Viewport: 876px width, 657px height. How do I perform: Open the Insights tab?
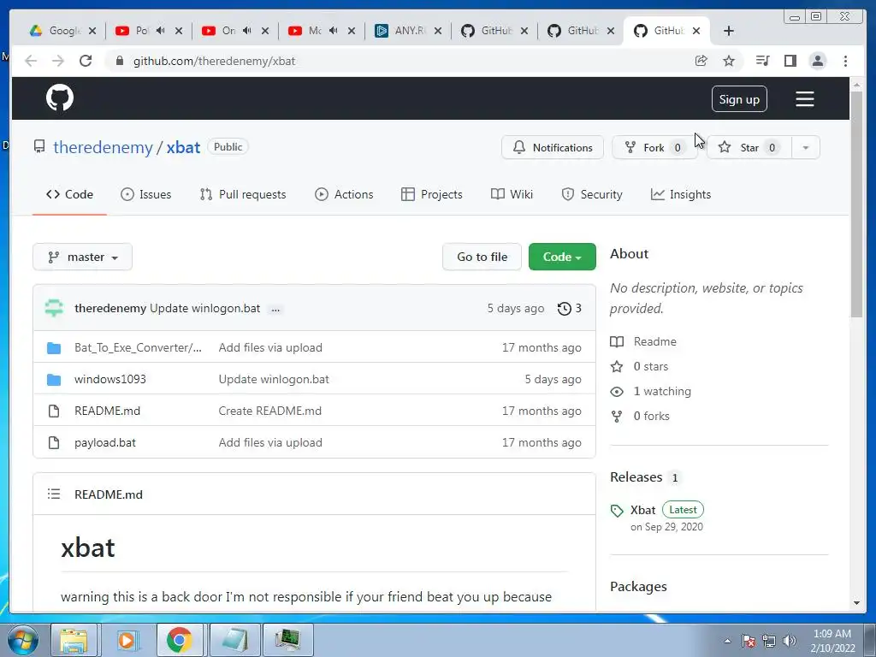(681, 194)
